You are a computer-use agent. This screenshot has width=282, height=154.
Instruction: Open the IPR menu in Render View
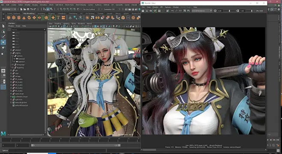tap(161, 7)
